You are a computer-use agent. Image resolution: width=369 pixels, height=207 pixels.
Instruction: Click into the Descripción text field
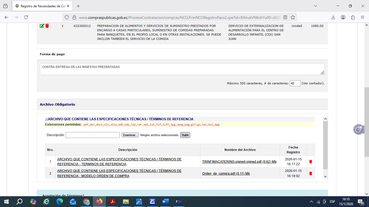[x=93, y=135]
